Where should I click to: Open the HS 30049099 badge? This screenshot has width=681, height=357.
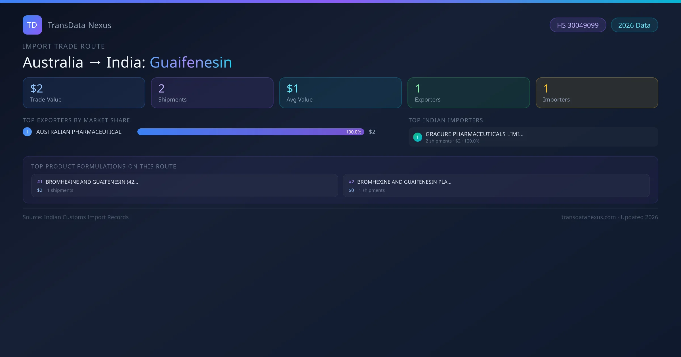pyautogui.click(x=577, y=25)
